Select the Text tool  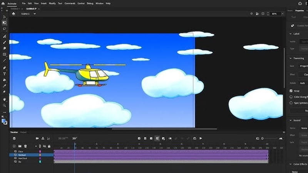[4, 74]
